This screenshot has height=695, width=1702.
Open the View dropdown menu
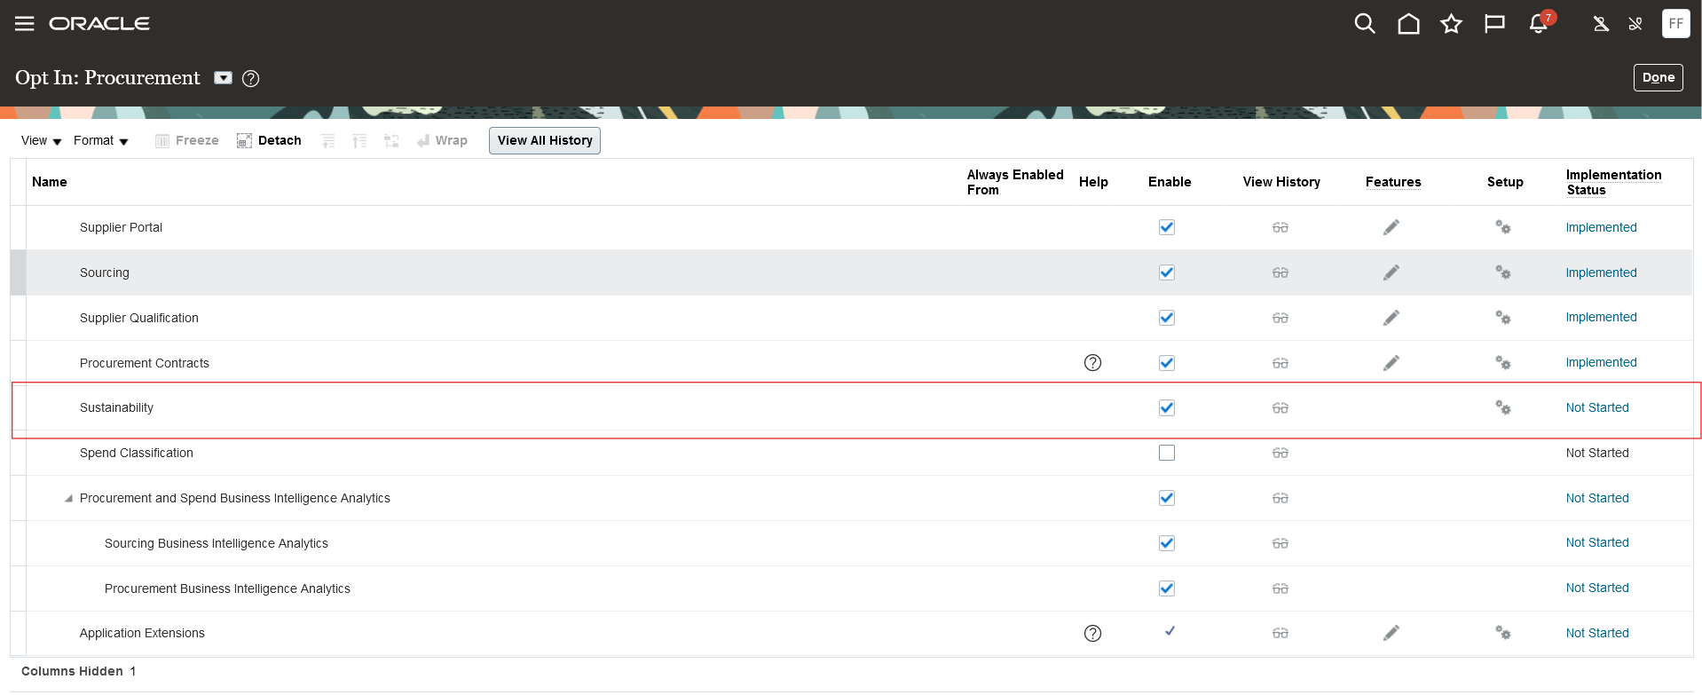tap(41, 141)
